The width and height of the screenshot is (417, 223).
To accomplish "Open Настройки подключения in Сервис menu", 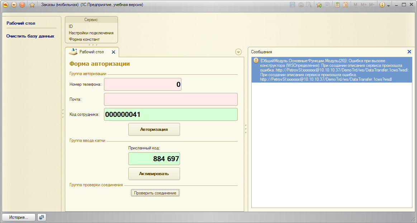I will click(x=91, y=33).
